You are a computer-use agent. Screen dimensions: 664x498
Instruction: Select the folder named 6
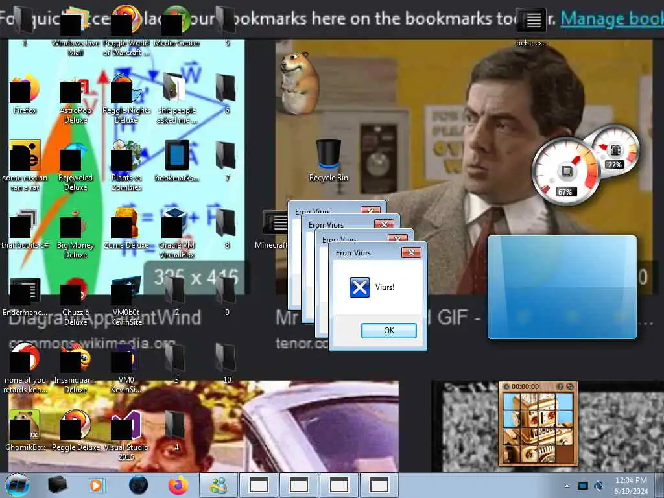[227, 94]
